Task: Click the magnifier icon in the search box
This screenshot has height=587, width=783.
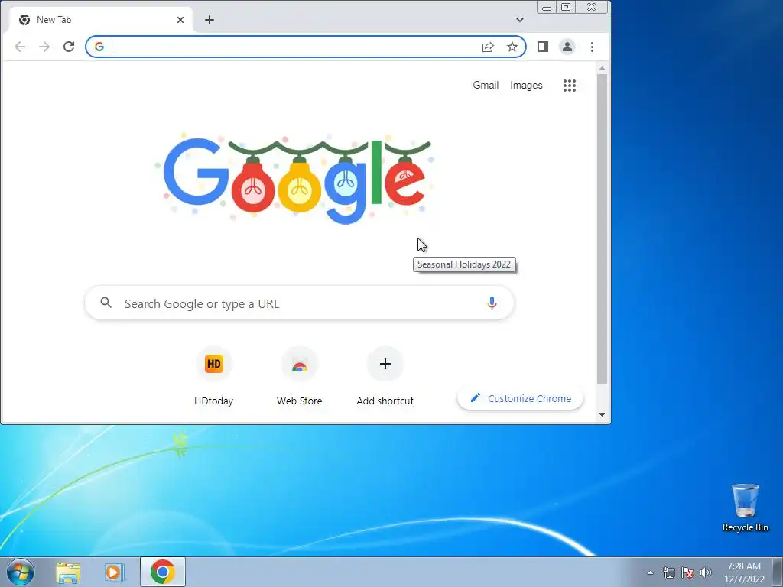Action: click(106, 303)
